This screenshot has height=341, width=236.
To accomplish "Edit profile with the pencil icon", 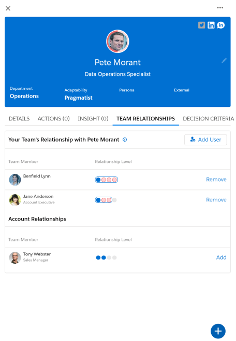I will [x=224, y=60].
